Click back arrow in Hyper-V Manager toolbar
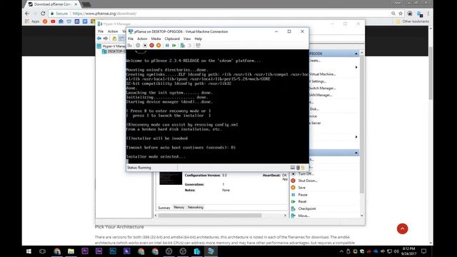457x257 pixels. (99, 39)
